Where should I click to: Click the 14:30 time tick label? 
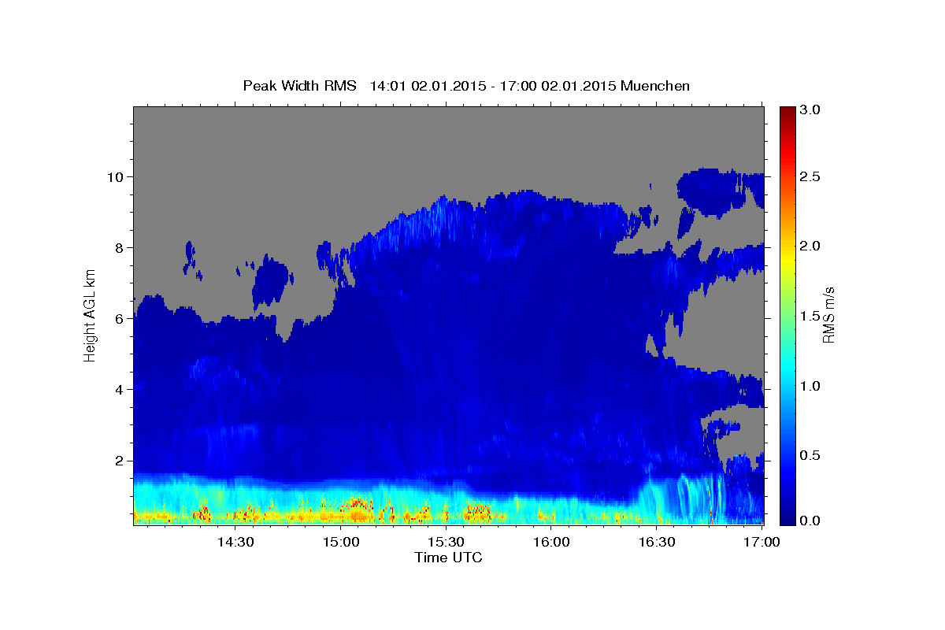(235, 542)
